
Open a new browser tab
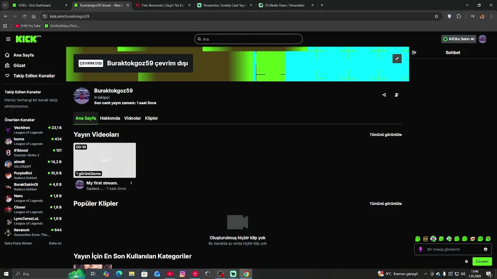(x=322, y=5)
